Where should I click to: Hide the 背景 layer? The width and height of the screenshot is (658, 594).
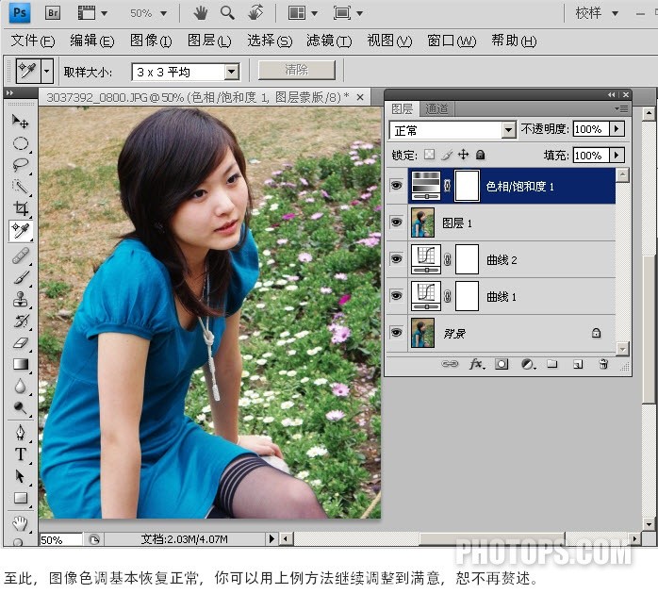[x=396, y=333]
